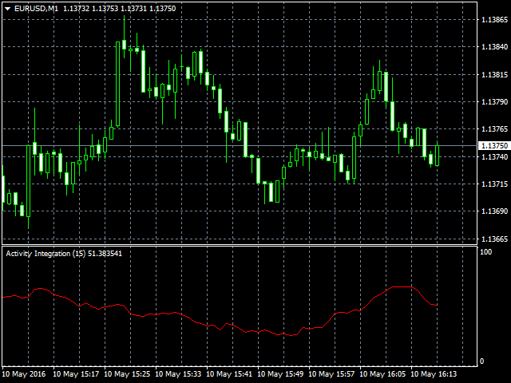This screenshot has width=511, height=383.
Task: Click the 1.13715 price scale label
Action: tap(494, 184)
